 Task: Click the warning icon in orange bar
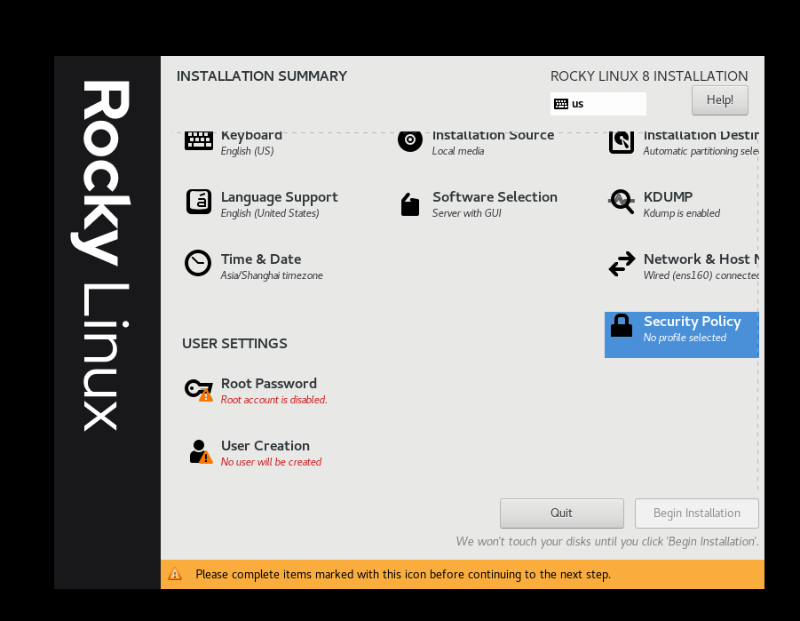[175, 574]
